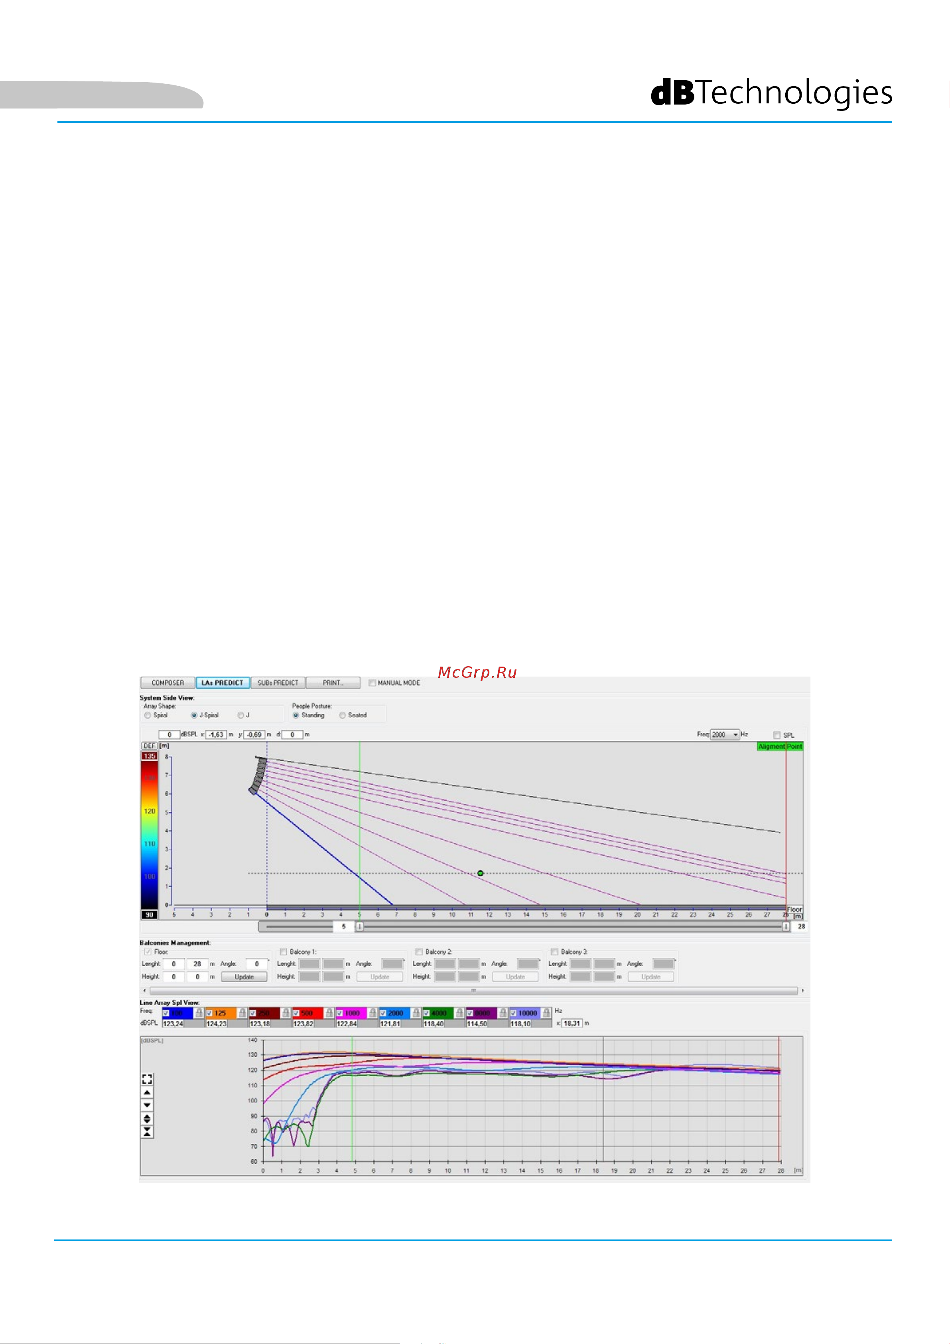Click scrollbar left arrow in Balconies panel
The height and width of the screenshot is (1344, 950).
pos(145,991)
